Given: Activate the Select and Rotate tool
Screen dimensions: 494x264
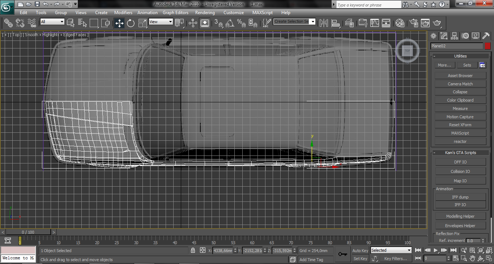Looking at the screenshot, I should pyautogui.click(x=131, y=23).
